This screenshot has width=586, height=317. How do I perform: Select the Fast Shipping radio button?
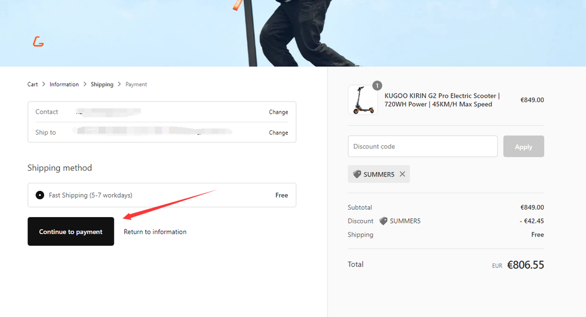pos(39,195)
